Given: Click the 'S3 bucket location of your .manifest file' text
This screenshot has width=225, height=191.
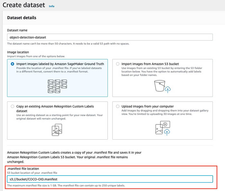Looking at the screenshot, I should coord(32,173).
